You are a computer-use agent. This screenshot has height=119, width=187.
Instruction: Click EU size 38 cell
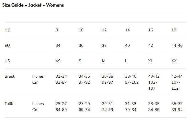pos(104,46)
